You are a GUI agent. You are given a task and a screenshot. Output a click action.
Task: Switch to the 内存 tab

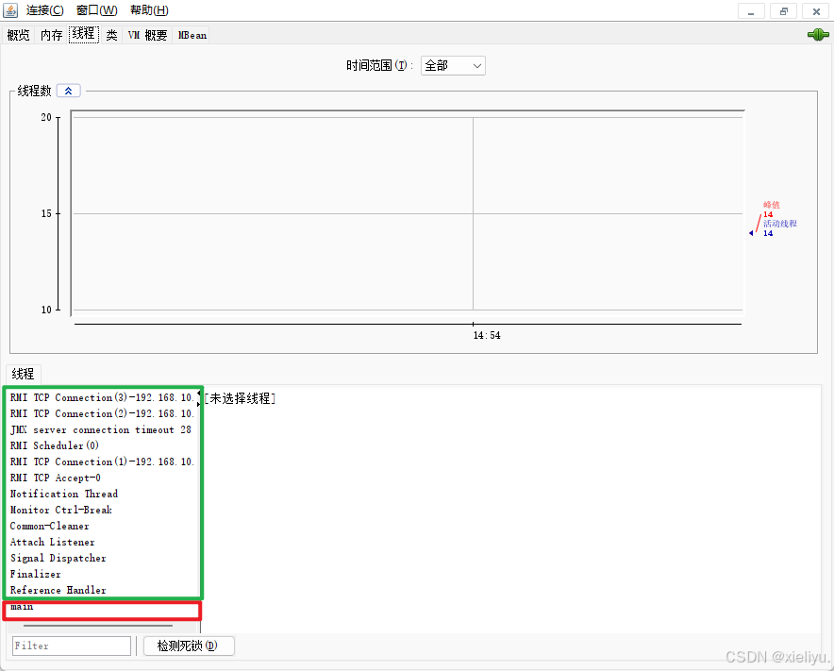(52, 35)
